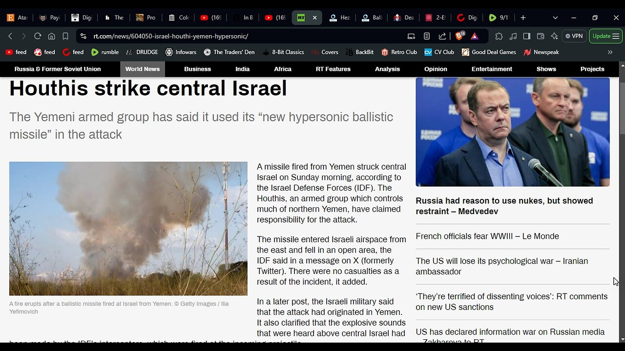This screenshot has width=625, height=351.
Task: Go to the Africa section
Action: pos(283,69)
